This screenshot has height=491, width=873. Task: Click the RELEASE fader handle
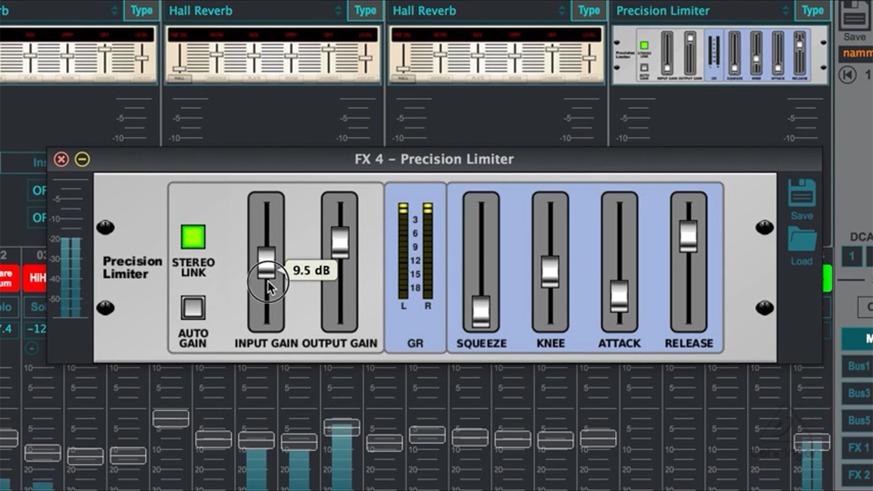click(x=689, y=237)
